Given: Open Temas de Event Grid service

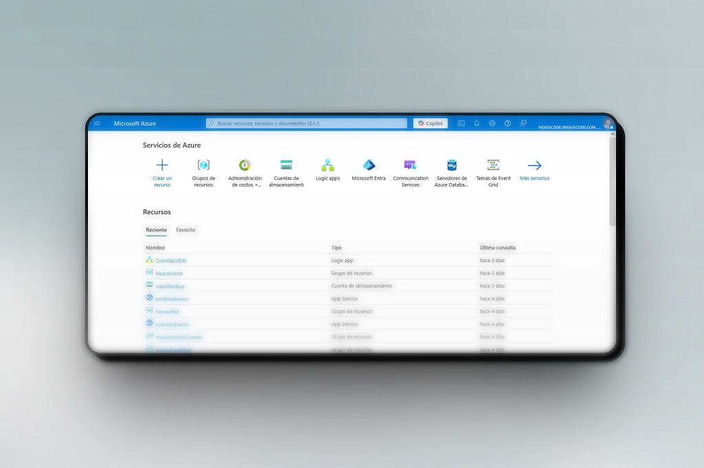Looking at the screenshot, I should coord(493,165).
